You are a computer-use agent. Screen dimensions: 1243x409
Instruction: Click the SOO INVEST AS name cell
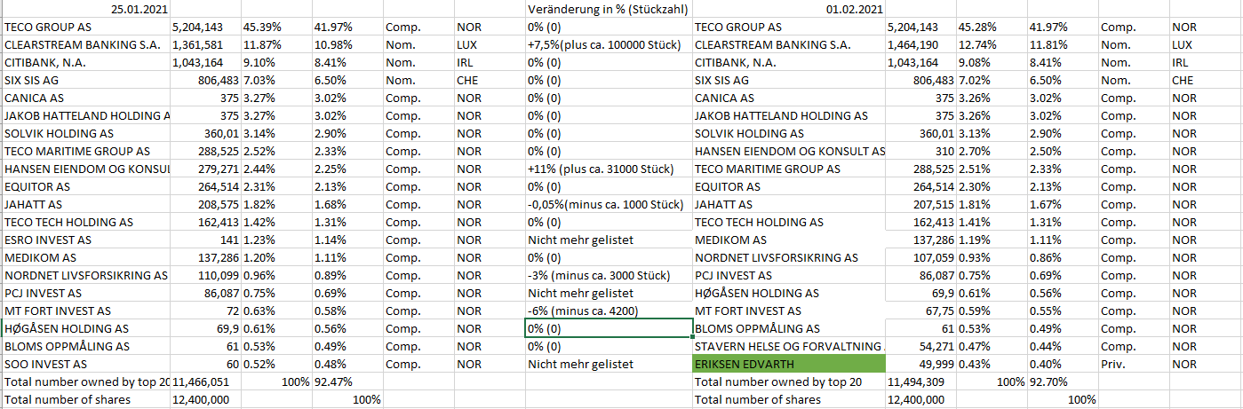coord(85,365)
